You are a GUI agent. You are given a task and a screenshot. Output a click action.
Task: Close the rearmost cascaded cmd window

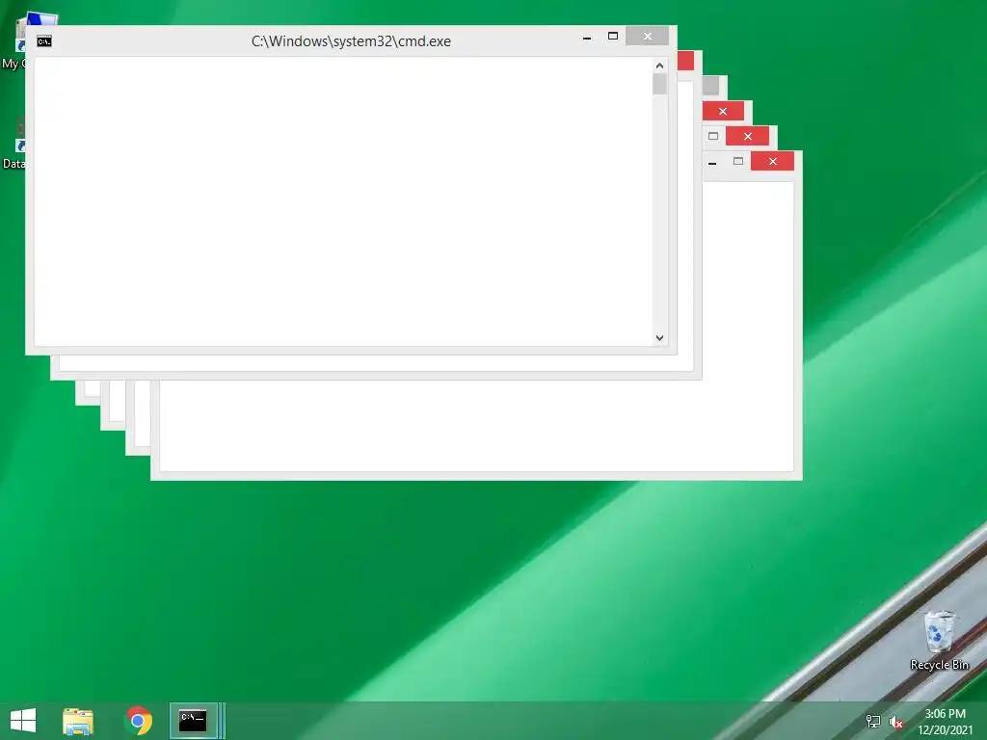click(x=772, y=161)
